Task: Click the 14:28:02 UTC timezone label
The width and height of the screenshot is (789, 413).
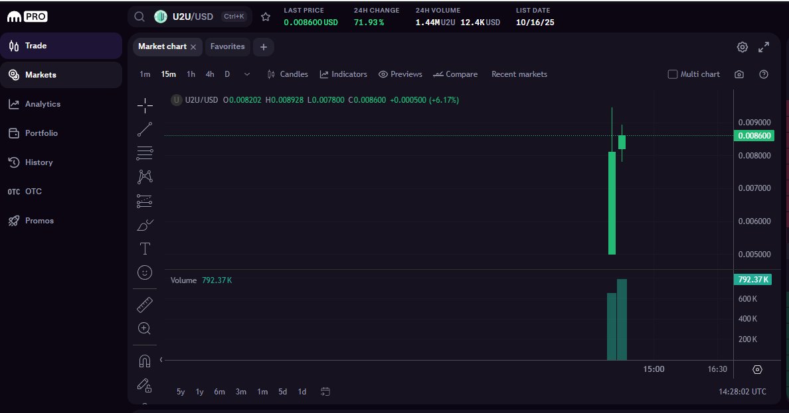Action: click(x=743, y=391)
